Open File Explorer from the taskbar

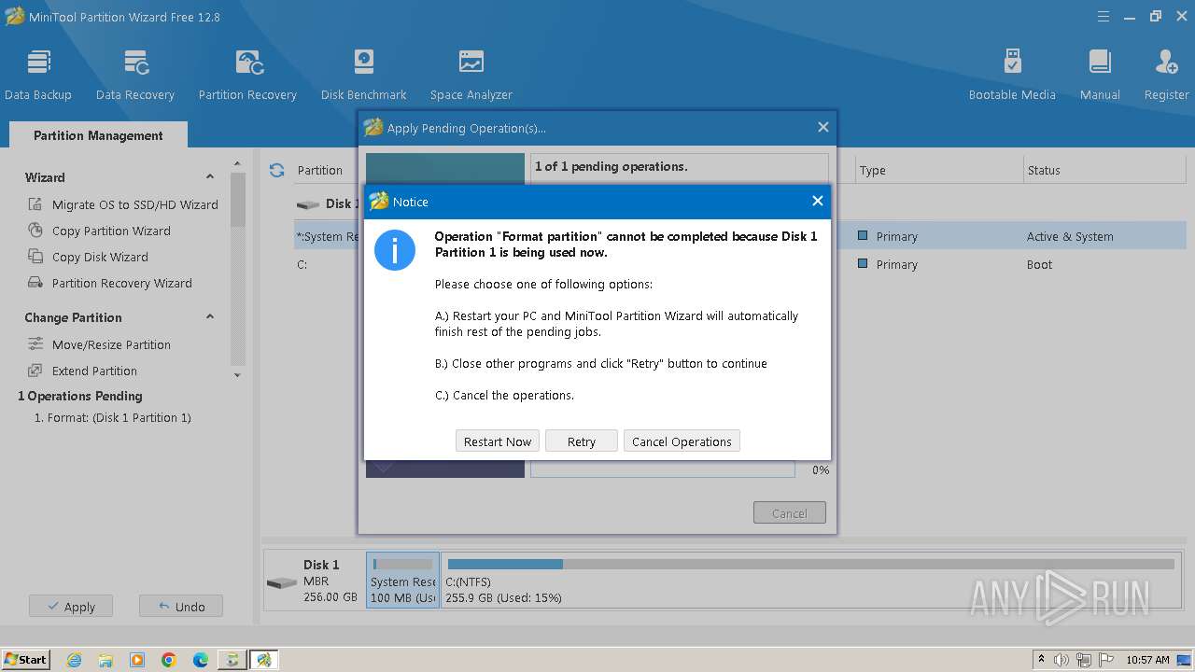coord(105,660)
